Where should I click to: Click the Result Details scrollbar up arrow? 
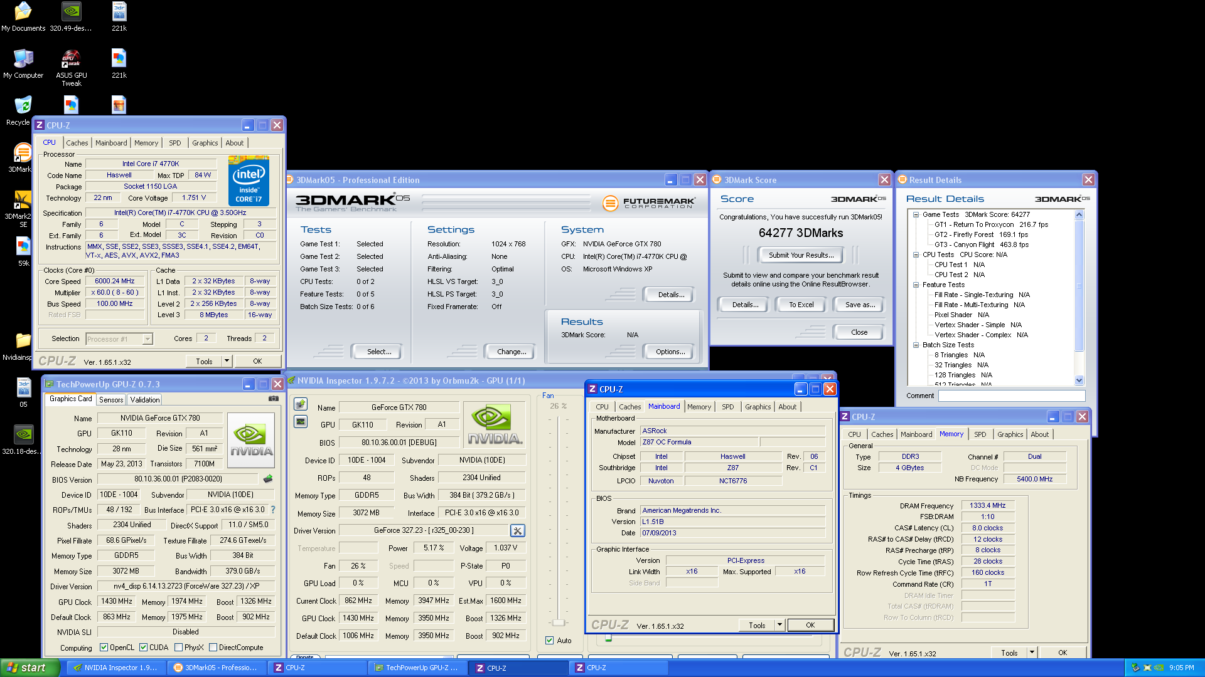[1079, 215]
